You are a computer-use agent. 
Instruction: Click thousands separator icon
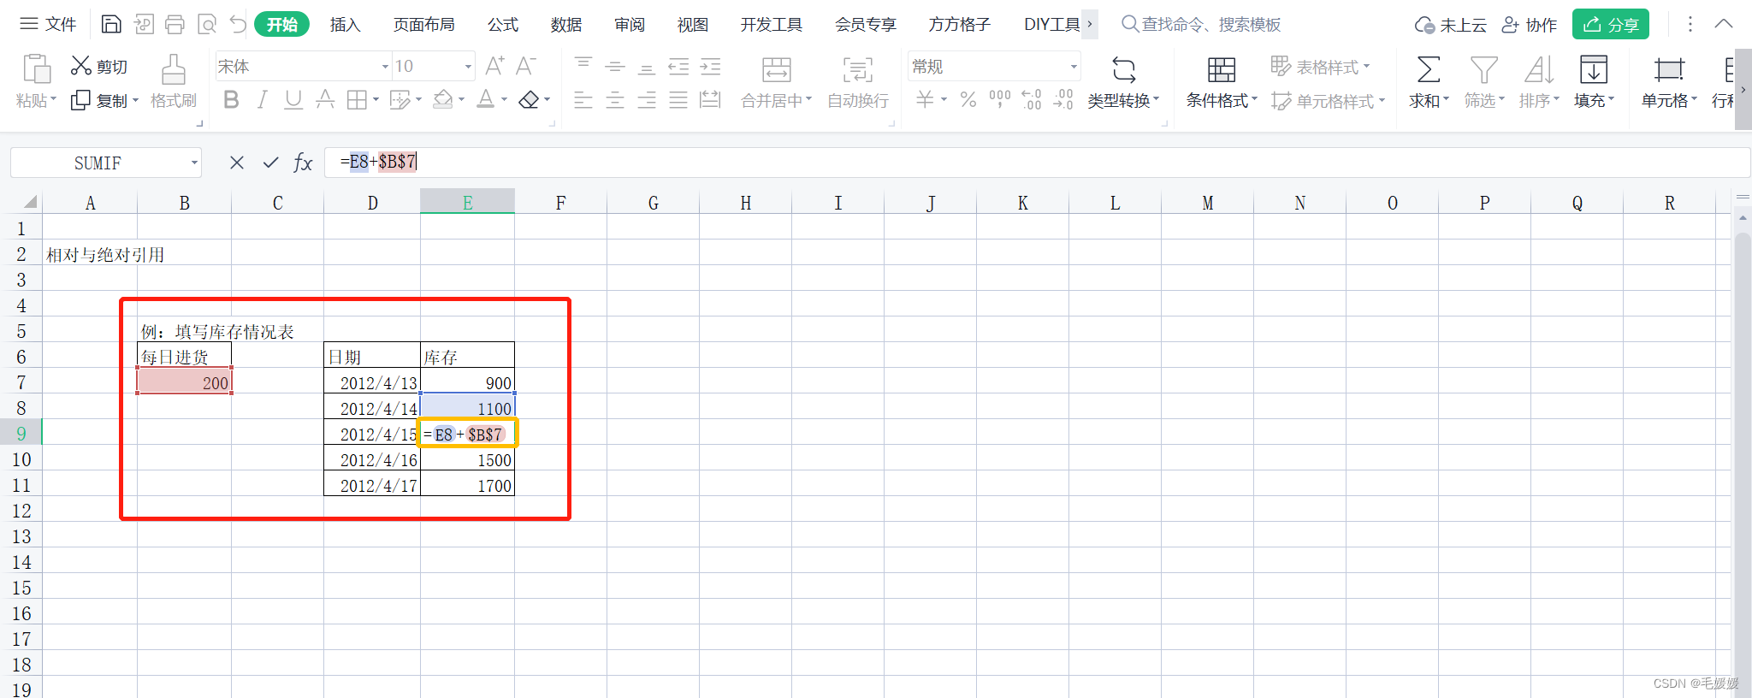click(999, 100)
